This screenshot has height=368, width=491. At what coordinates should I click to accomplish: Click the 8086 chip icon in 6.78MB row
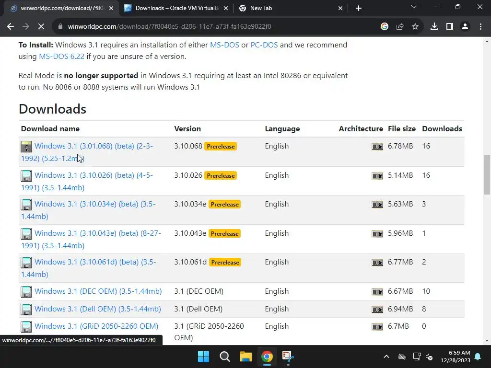tap(377, 147)
